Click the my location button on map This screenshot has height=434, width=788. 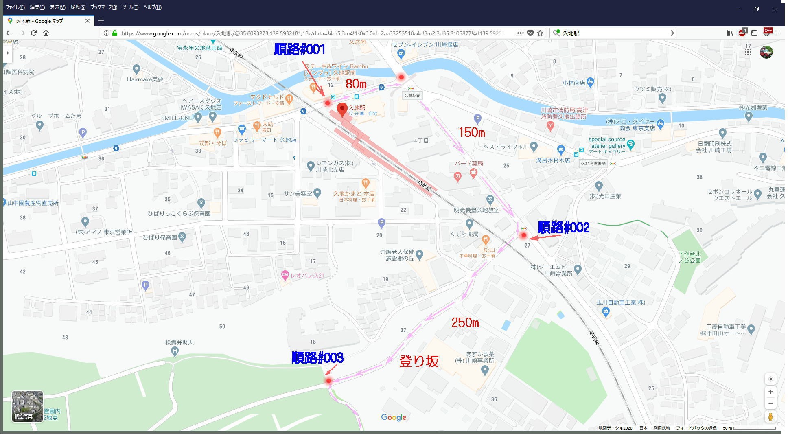point(770,379)
